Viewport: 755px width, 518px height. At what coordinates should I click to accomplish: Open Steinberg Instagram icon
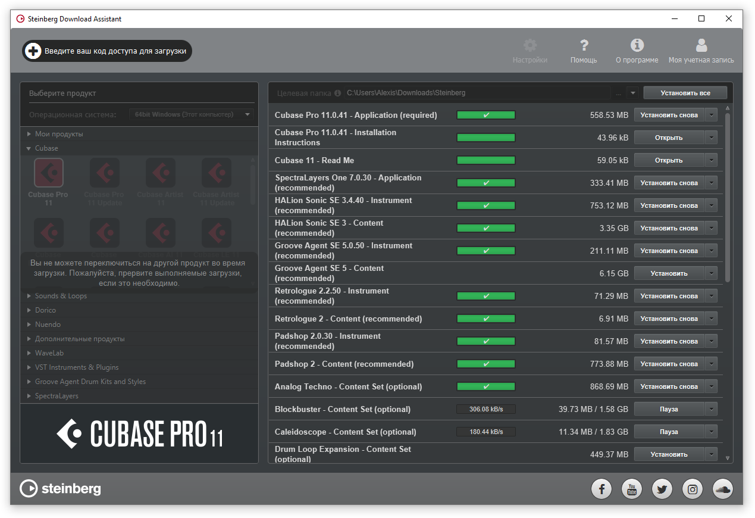(693, 489)
